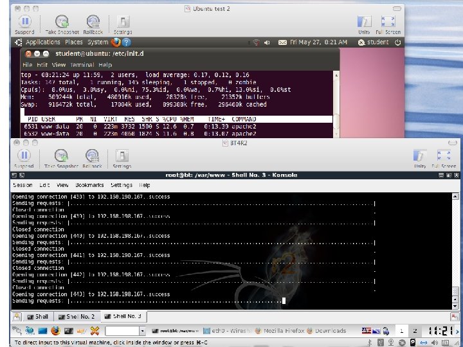Click the Bluetooth icon in VM status bar

pos(370,343)
